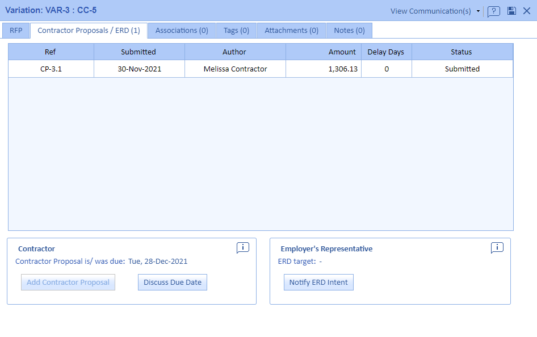Sort by the Status column header
537x337 pixels.
(461, 52)
